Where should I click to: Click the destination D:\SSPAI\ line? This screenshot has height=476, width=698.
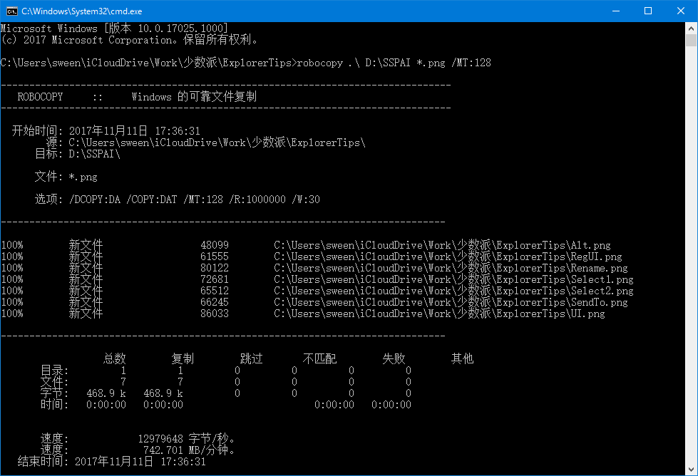click(x=78, y=154)
